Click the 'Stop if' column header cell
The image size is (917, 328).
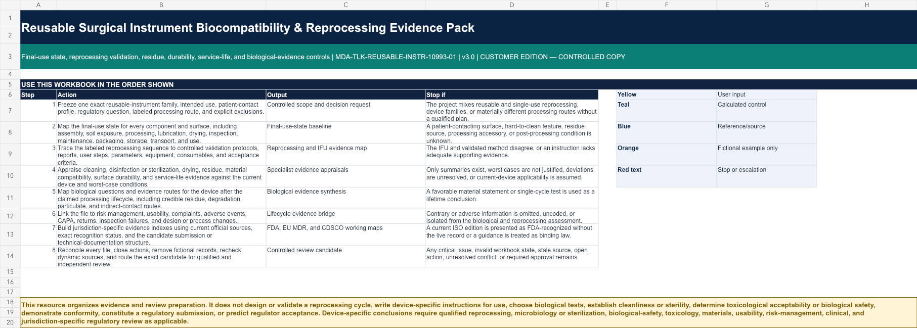tap(512, 95)
